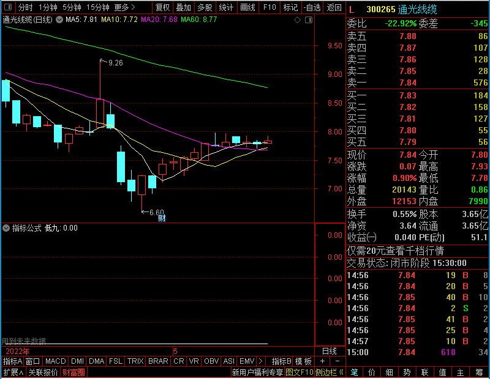
Task: Switch indicator to DMI
Action: coord(77,361)
